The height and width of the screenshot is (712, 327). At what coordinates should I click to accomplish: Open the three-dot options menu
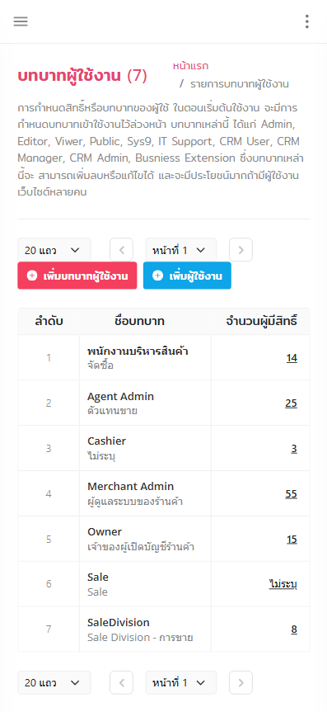tap(307, 21)
